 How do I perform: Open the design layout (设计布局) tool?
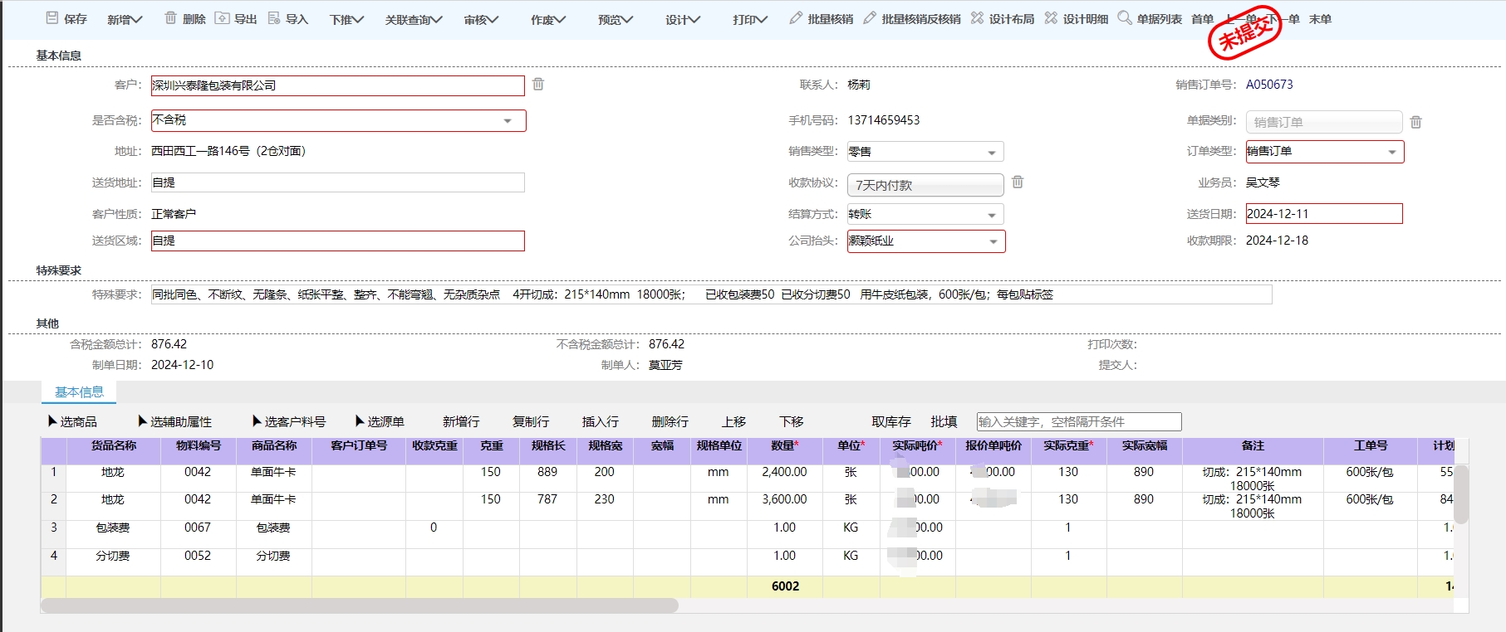point(977,18)
